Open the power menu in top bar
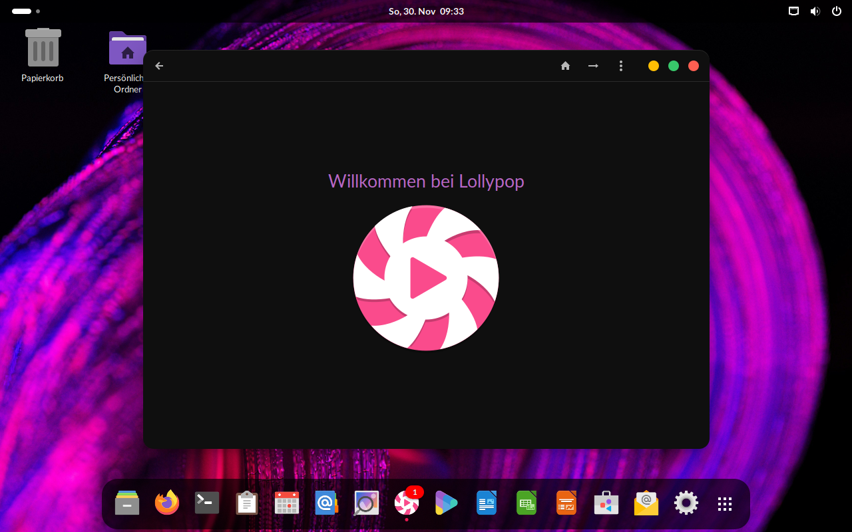Screen dimensions: 852x532 (837, 11)
